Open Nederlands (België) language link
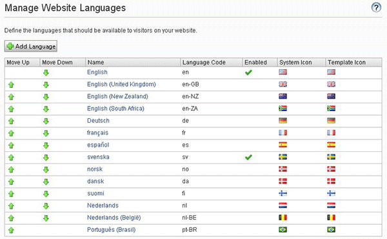 (114, 218)
